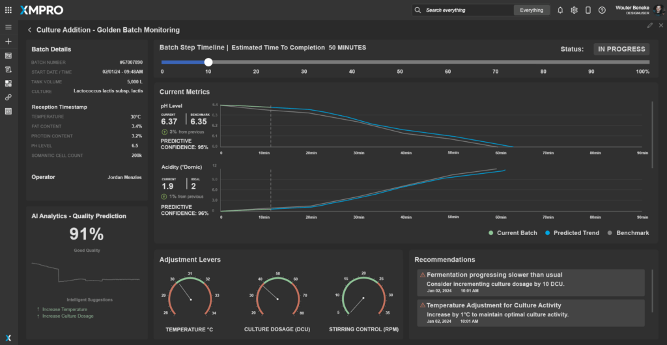Toggle Current Batch legend series

pos(512,232)
